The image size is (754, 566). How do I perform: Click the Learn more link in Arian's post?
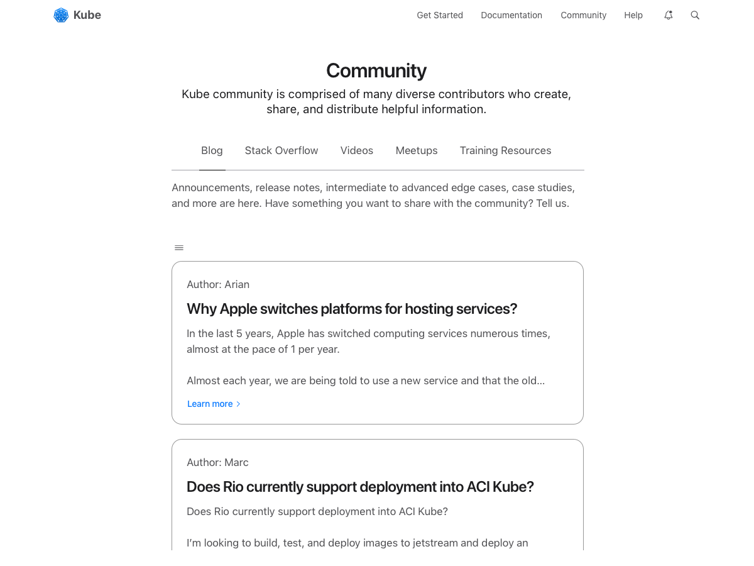[210, 404]
